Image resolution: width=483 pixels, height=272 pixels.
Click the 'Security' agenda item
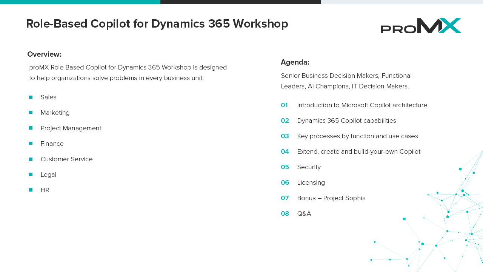[309, 167]
